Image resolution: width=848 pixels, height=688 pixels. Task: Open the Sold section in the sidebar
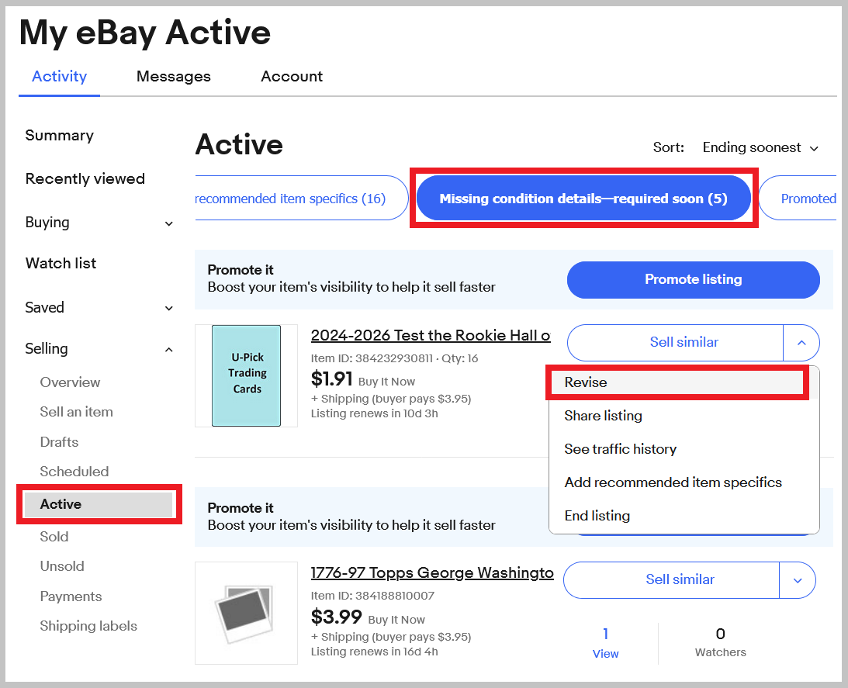point(54,537)
